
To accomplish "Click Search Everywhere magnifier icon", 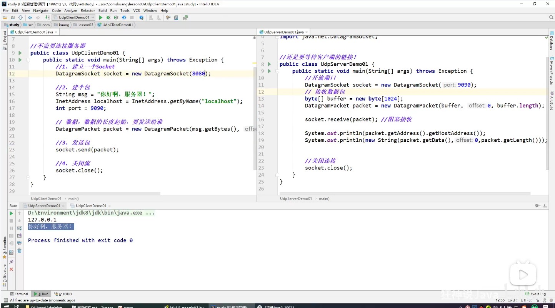I will click(x=551, y=18).
